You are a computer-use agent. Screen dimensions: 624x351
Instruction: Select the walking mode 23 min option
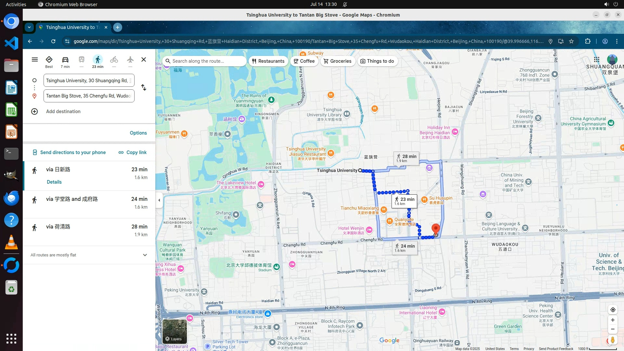(97, 60)
